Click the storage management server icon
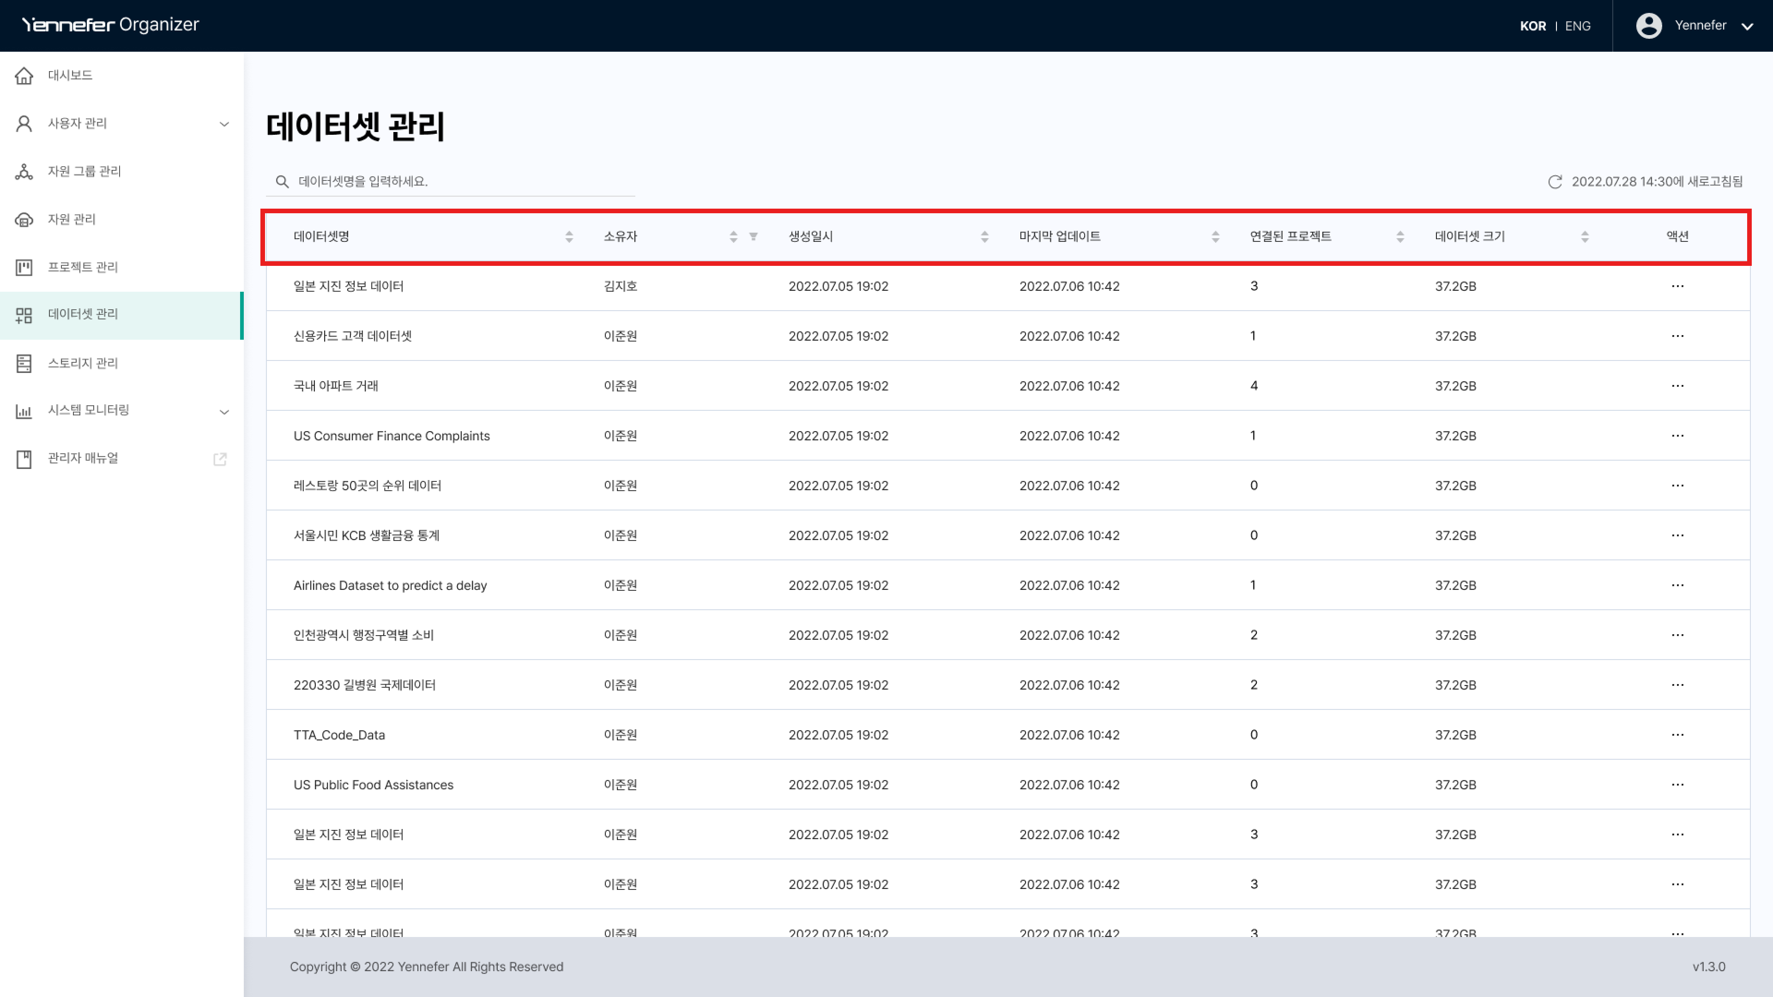 click(24, 363)
